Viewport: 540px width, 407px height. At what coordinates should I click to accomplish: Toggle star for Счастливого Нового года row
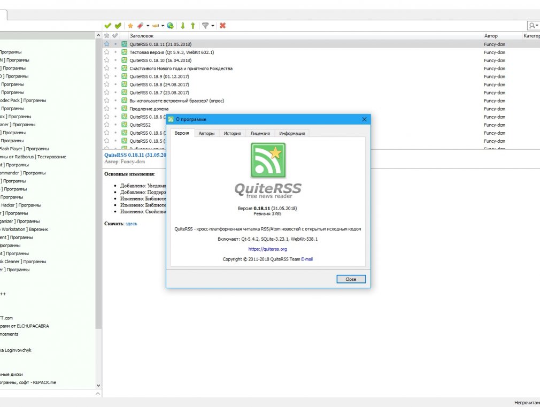pyautogui.click(x=107, y=68)
